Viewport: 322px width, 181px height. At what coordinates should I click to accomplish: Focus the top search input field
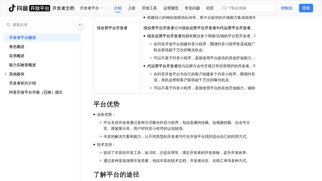point(248,8)
